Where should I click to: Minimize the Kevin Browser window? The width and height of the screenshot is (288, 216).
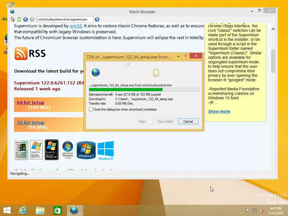coord(252,11)
